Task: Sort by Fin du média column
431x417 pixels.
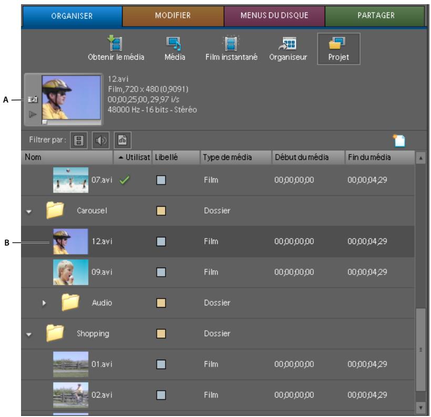Action: tap(379, 157)
